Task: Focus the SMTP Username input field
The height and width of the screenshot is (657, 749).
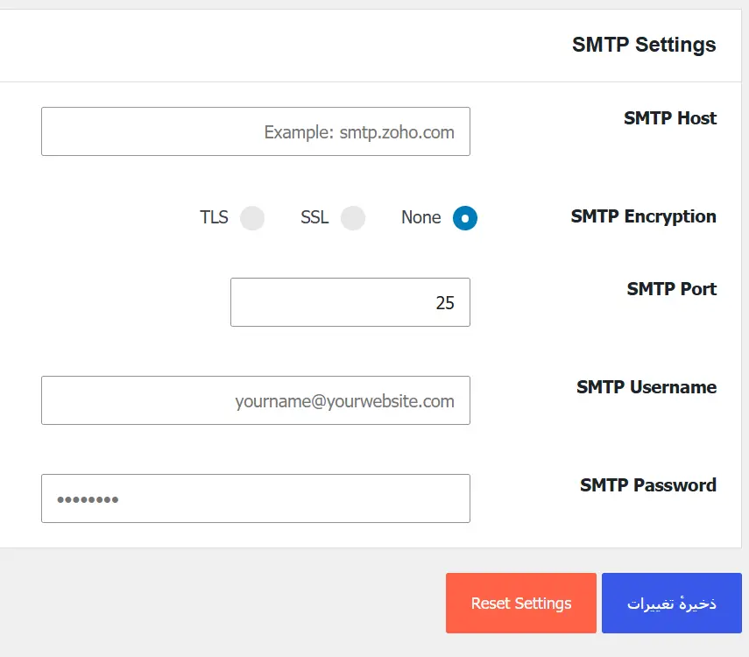Action: click(x=256, y=400)
